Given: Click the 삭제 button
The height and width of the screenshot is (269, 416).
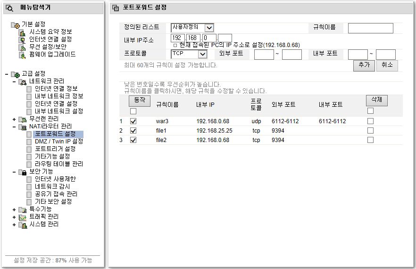Looking at the screenshot, I should 377,100.
